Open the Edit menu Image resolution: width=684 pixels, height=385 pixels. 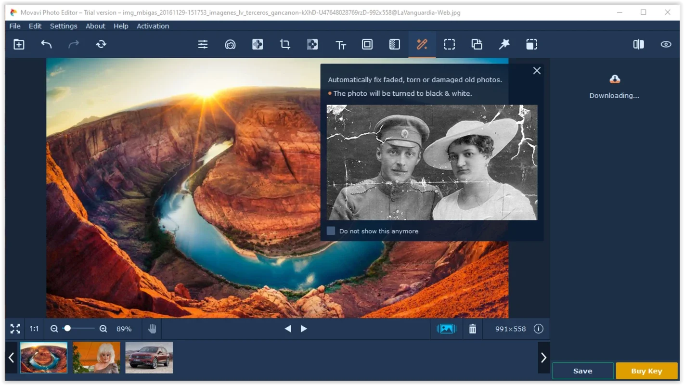click(x=35, y=26)
